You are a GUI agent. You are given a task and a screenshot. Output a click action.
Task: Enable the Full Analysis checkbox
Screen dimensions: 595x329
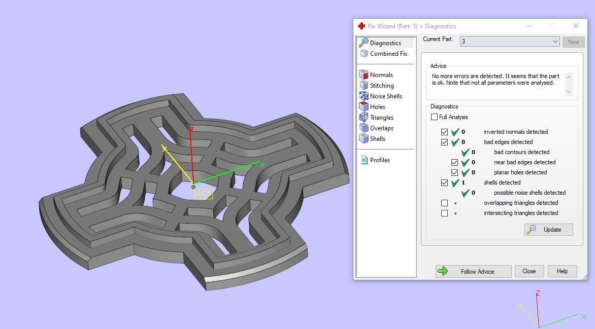tap(435, 117)
